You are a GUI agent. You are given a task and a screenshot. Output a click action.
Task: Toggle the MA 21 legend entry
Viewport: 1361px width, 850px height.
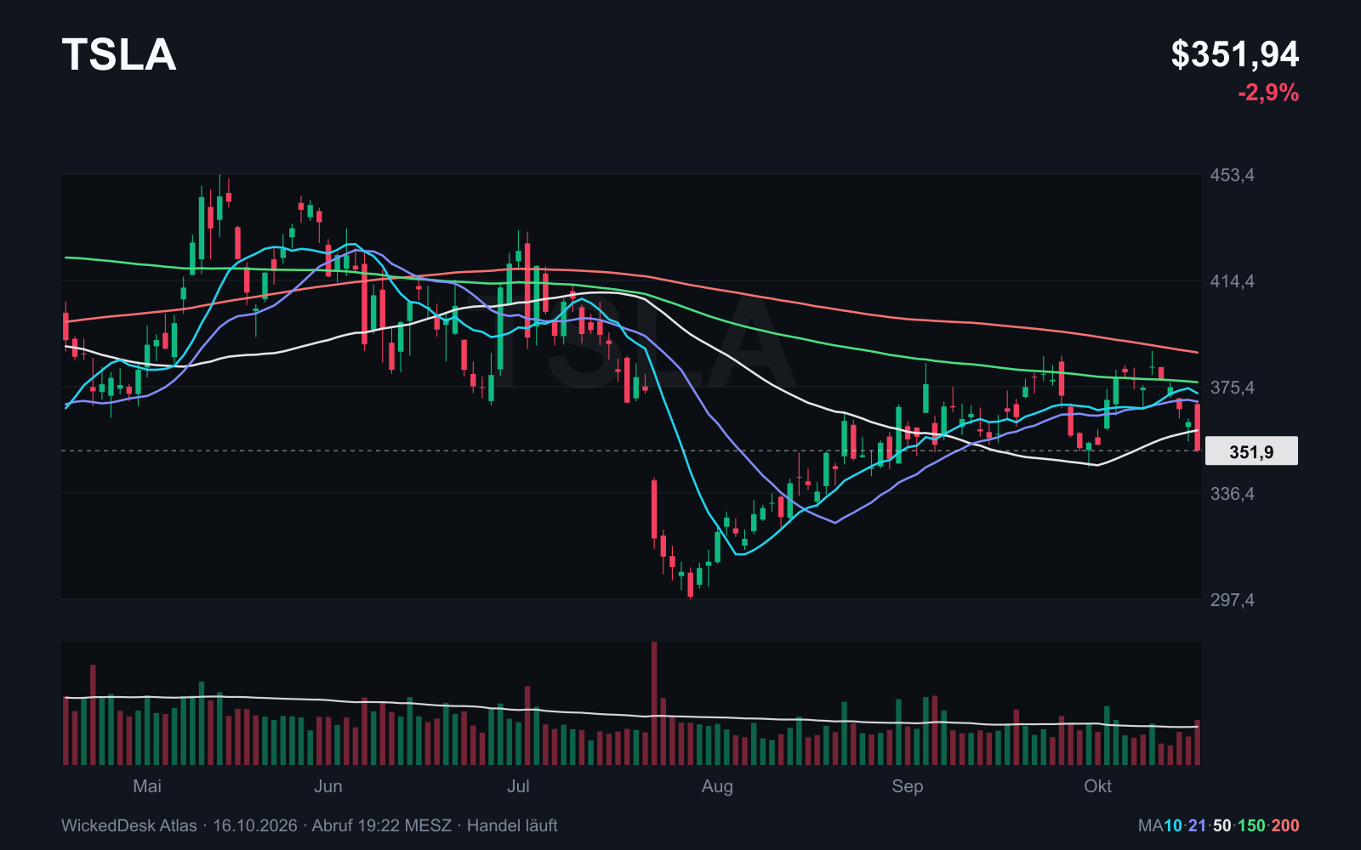(x=1197, y=825)
